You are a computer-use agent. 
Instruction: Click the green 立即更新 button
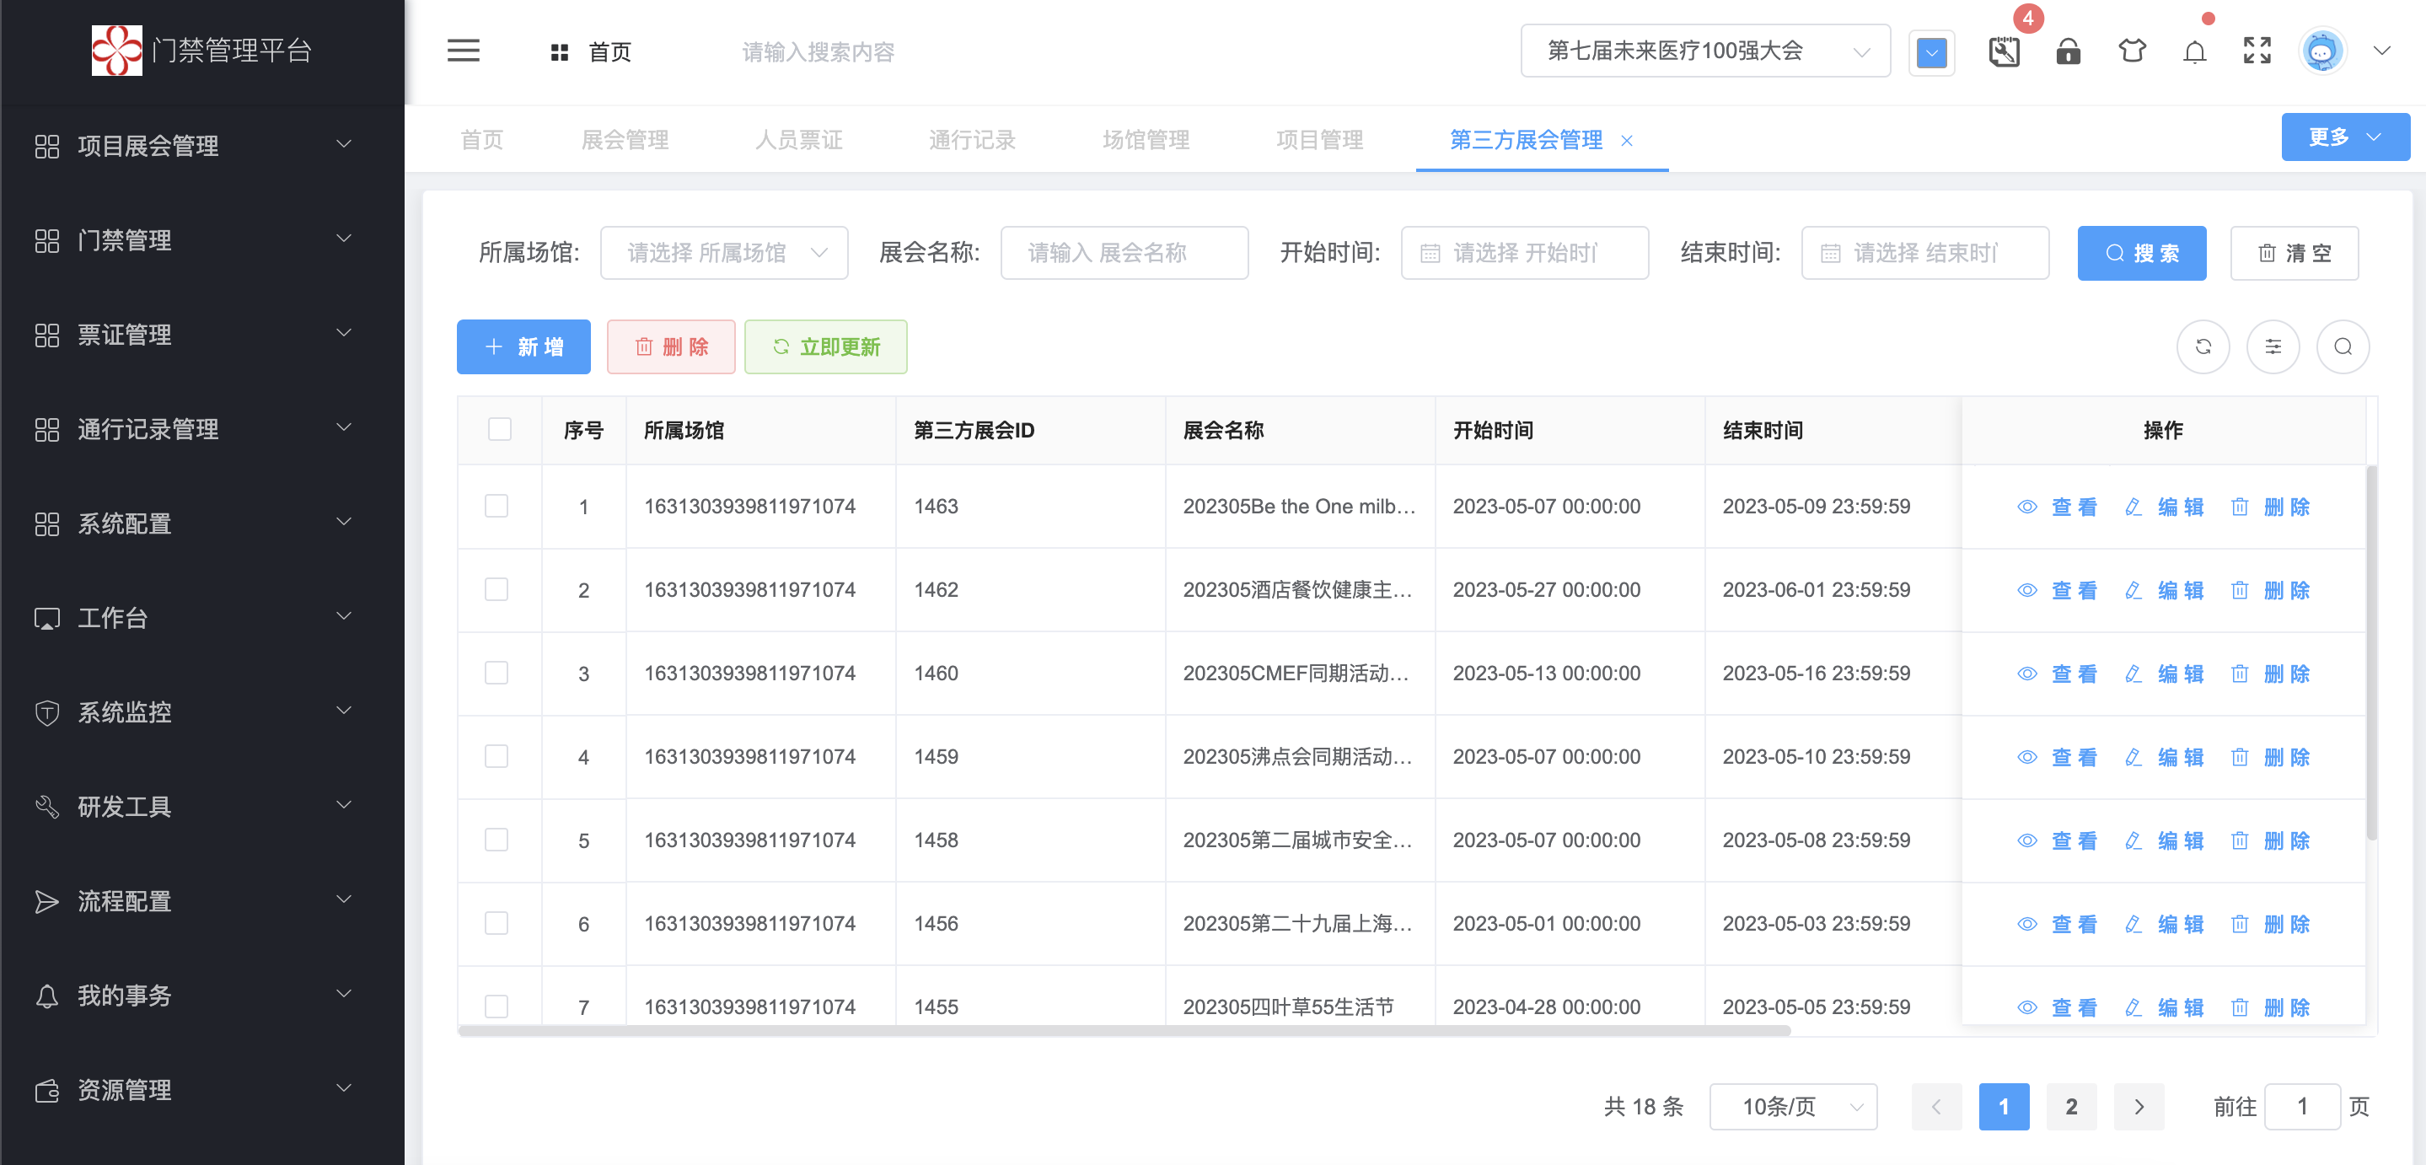826,346
